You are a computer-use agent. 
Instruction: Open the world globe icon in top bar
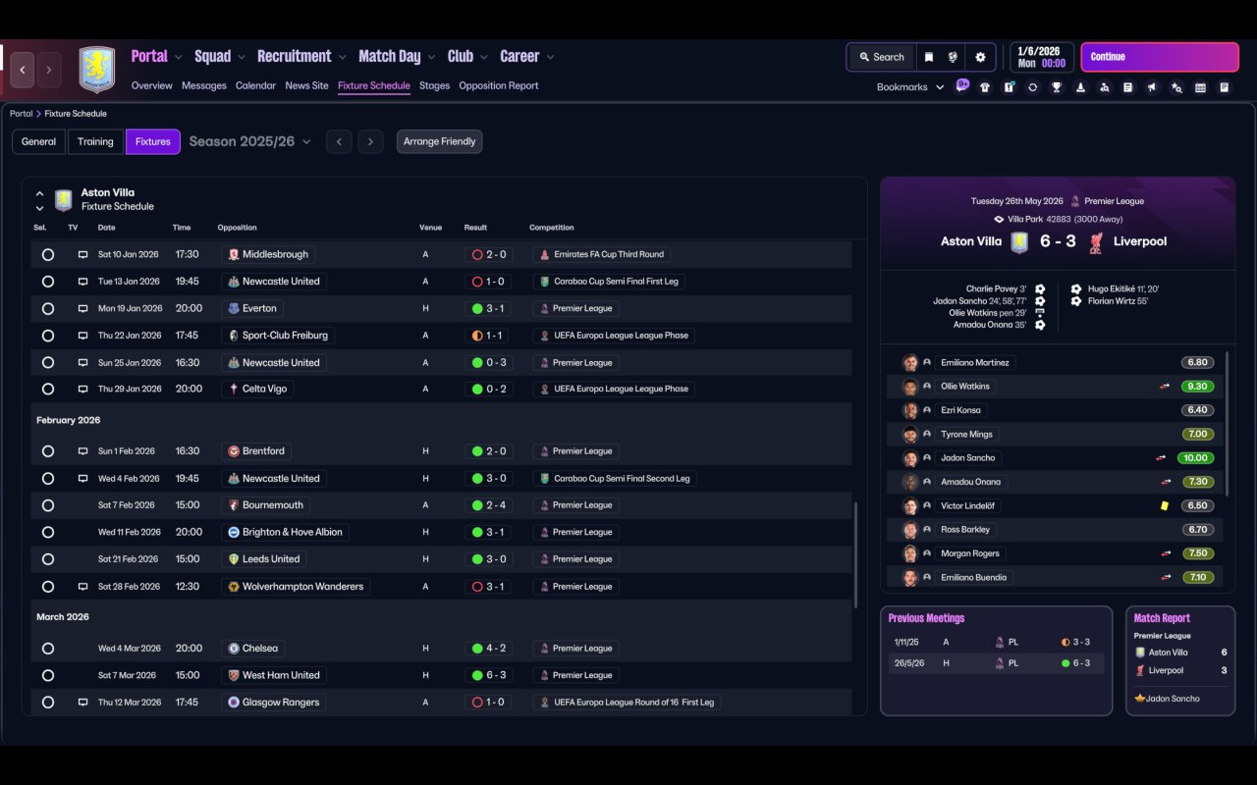click(x=953, y=57)
